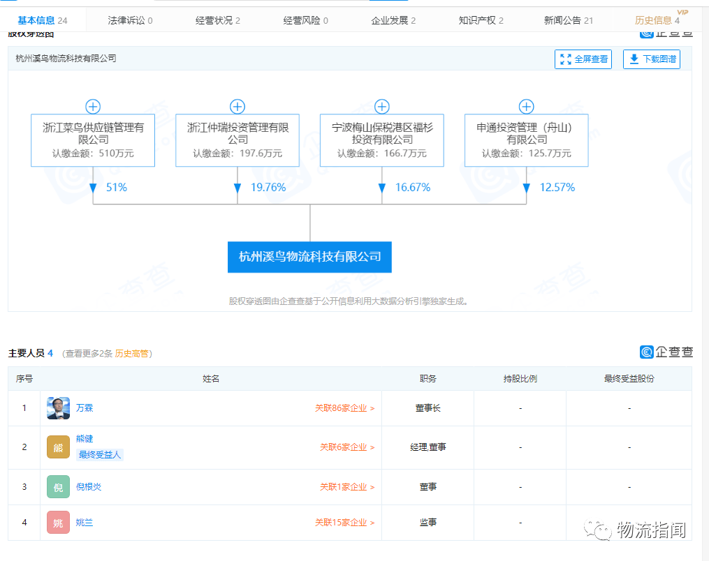The image size is (709, 561).
Task: Click the 全屏查看 fullscreen button
Action: point(583,59)
